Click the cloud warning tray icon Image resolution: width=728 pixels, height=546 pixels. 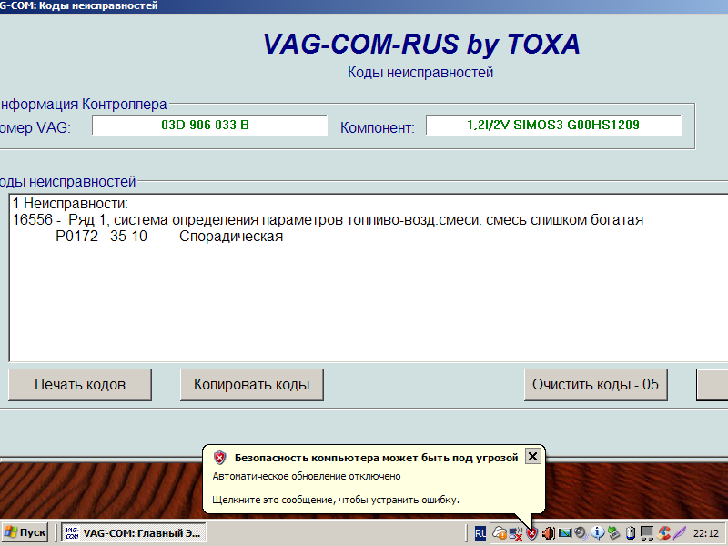(500, 532)
